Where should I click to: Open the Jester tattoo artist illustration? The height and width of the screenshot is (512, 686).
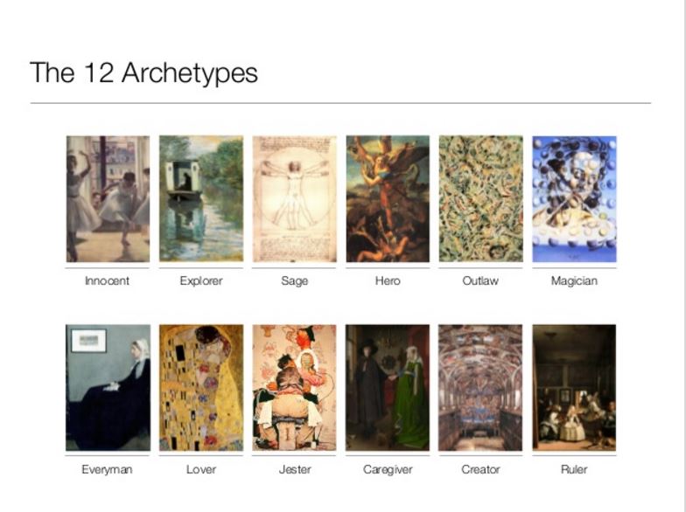(x=294, y=388)
